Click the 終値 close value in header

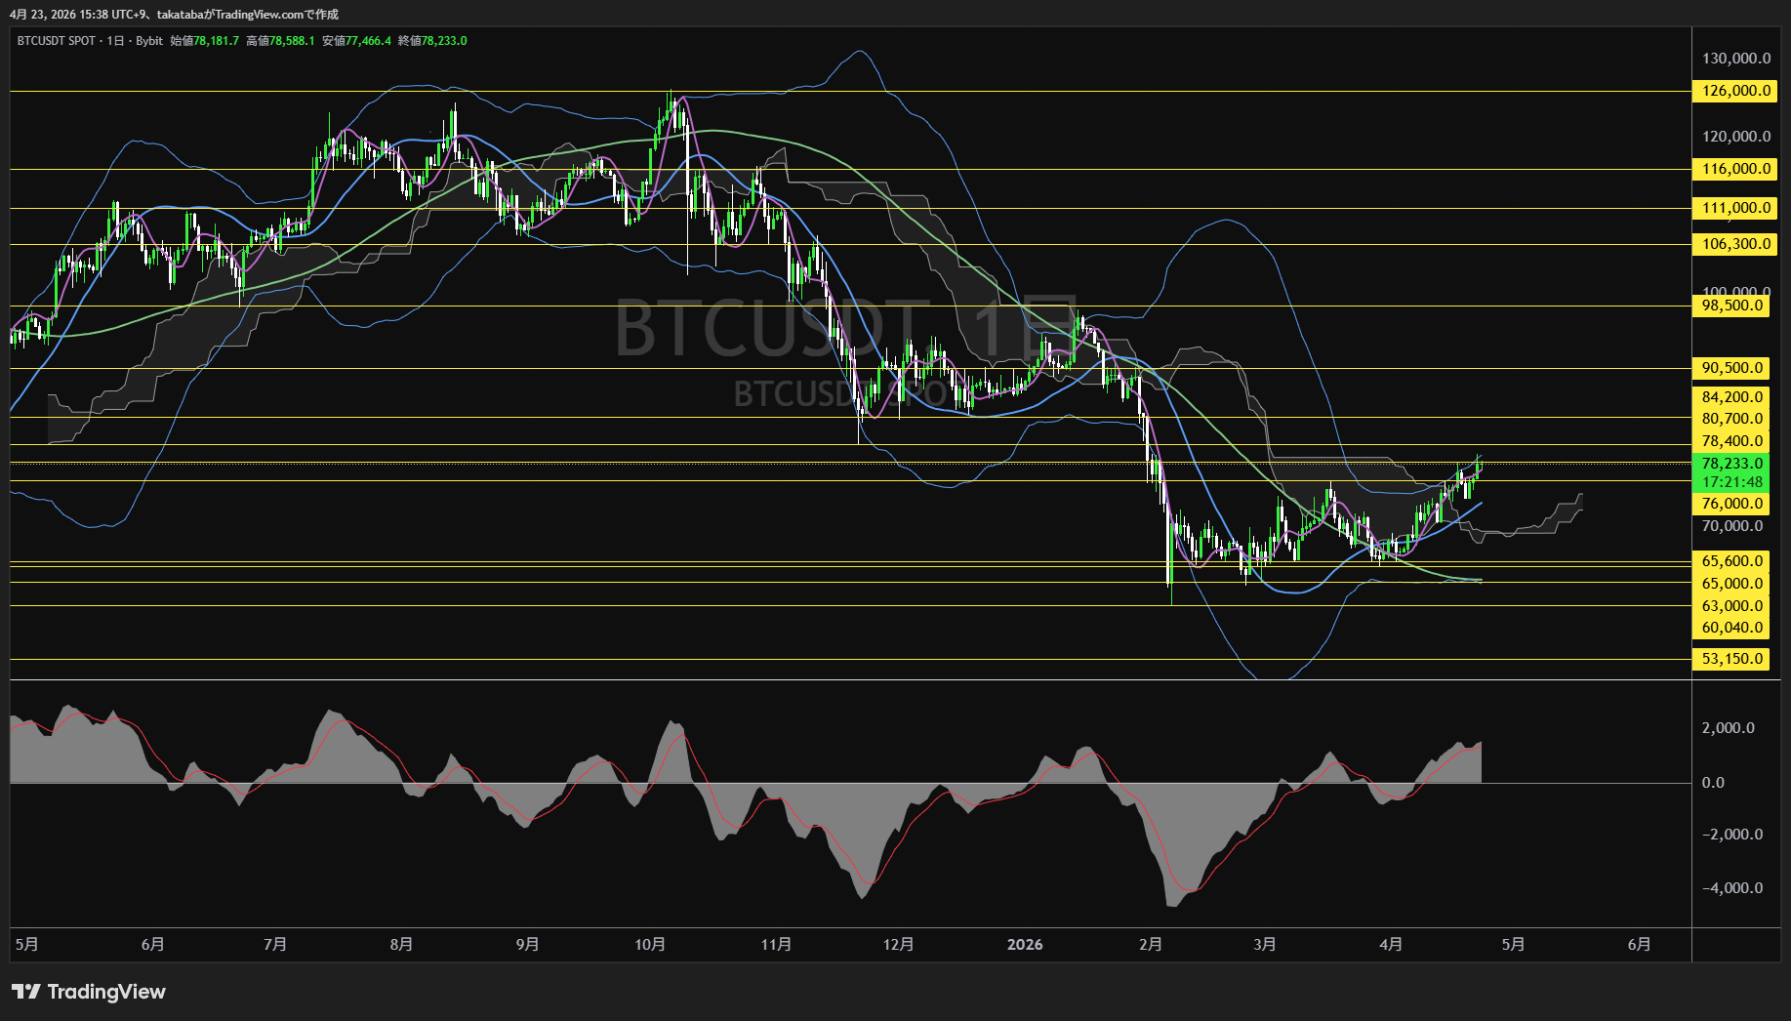click(444, 41)
